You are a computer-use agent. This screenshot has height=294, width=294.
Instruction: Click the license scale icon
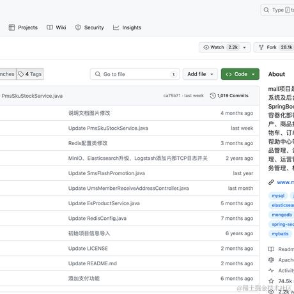[271, 260]
